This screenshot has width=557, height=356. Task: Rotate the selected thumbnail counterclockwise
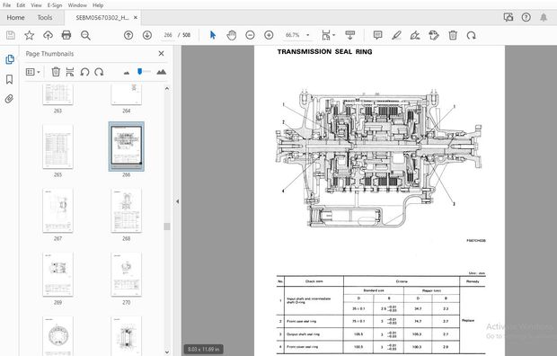[x=84, y=72]
